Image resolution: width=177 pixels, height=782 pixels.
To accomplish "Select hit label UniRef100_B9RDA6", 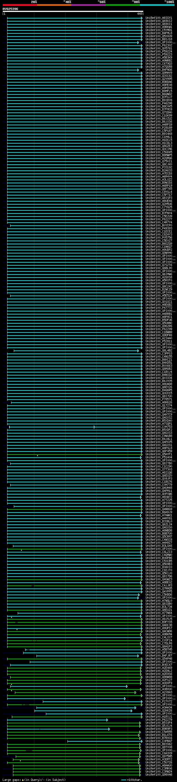I will click(x=158, y=82).
